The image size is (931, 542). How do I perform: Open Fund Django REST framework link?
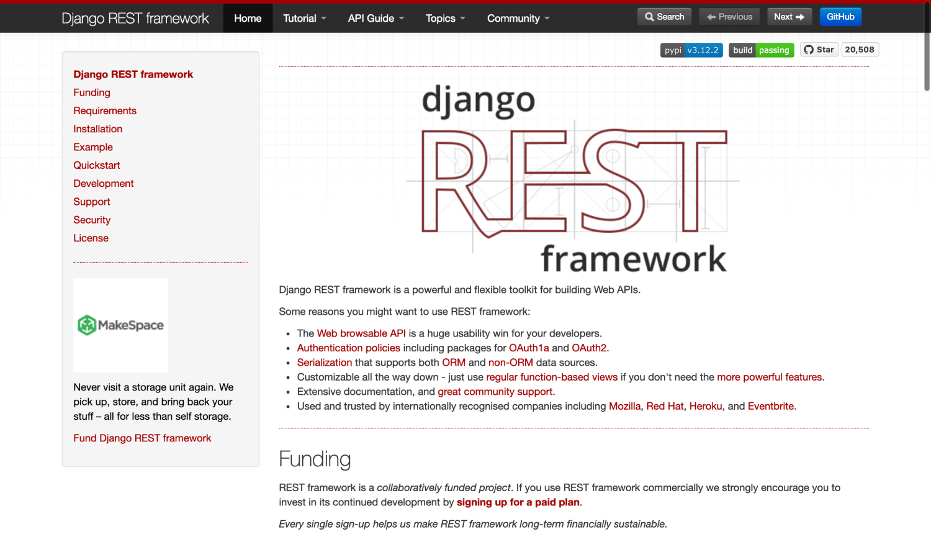click(x=142, y=438)
